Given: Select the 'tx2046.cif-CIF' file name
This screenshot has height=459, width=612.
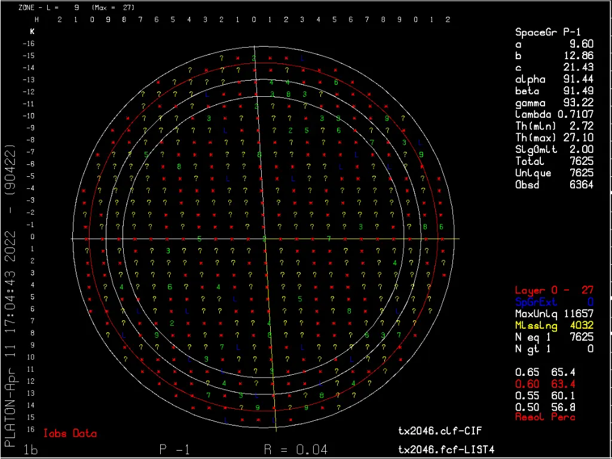Looking at the screenshot, I should click(x=440, y=431).
